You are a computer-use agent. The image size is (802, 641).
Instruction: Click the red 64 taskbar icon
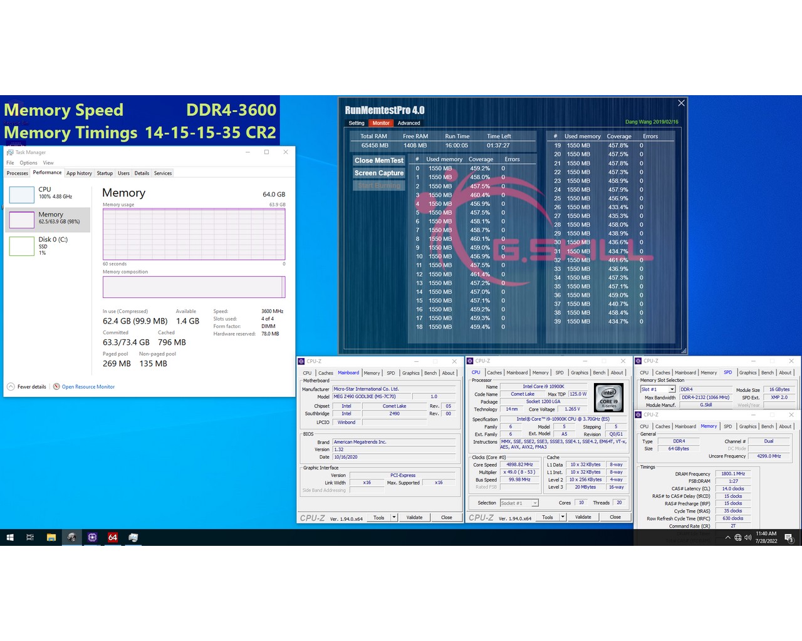point(113,537)
